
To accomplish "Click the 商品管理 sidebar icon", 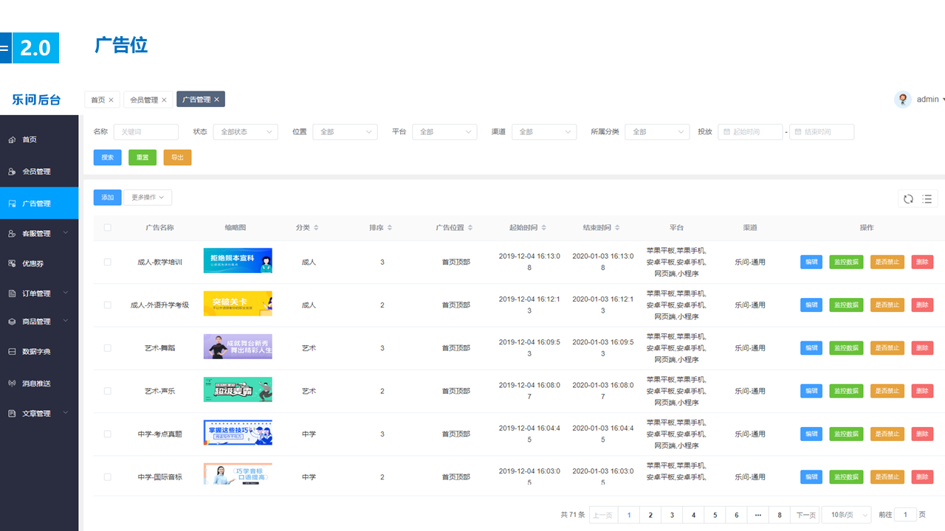I will [x=12, y=322].
